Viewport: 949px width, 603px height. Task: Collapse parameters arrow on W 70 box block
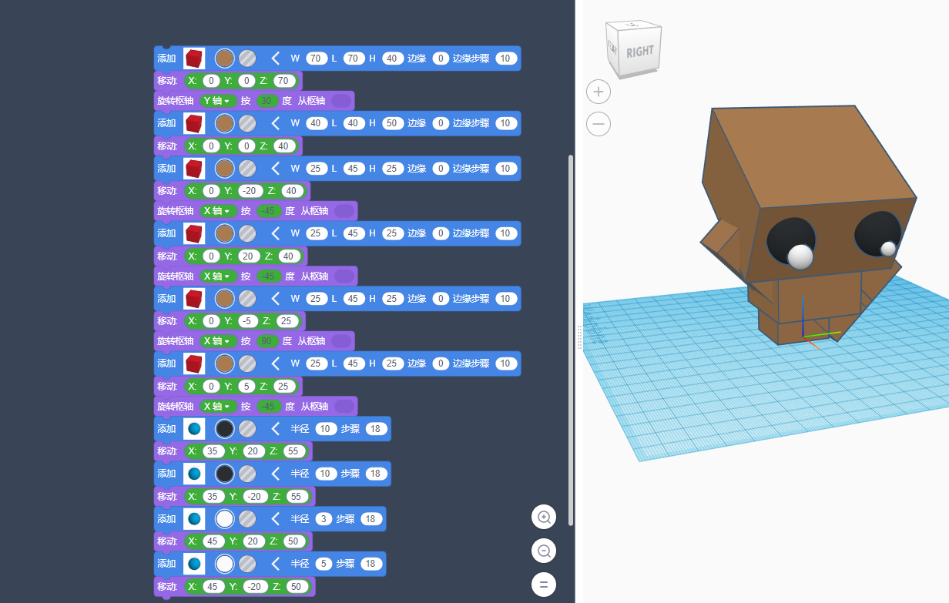pyautogui.click(x=276, y=59)
